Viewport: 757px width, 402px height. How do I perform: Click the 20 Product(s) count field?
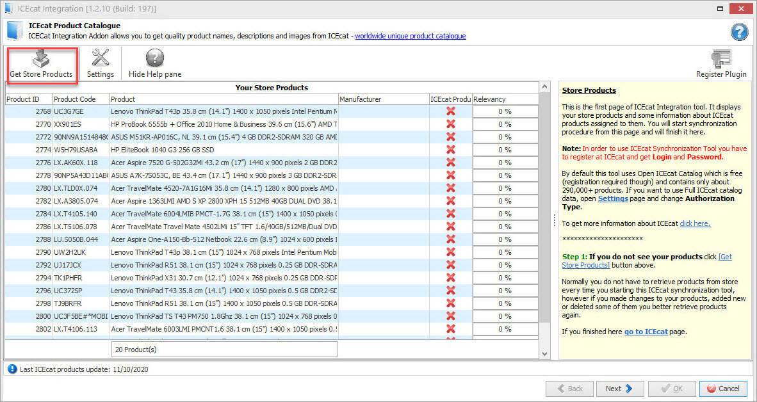(224, 350)
